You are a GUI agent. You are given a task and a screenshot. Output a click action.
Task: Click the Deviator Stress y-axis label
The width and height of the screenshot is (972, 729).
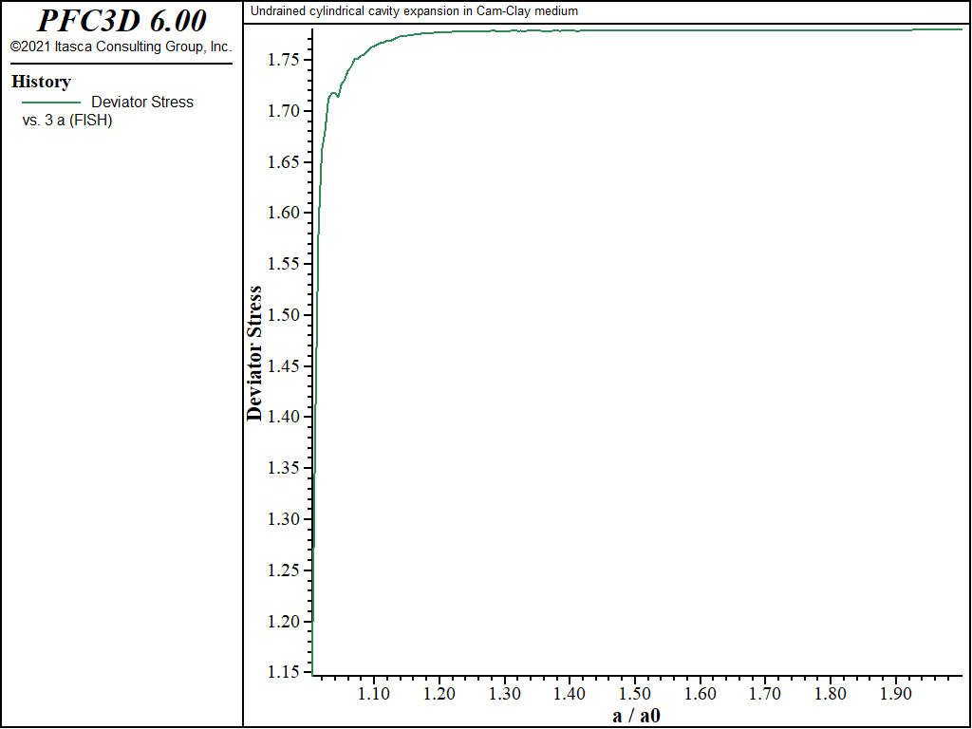coord(254,353)
